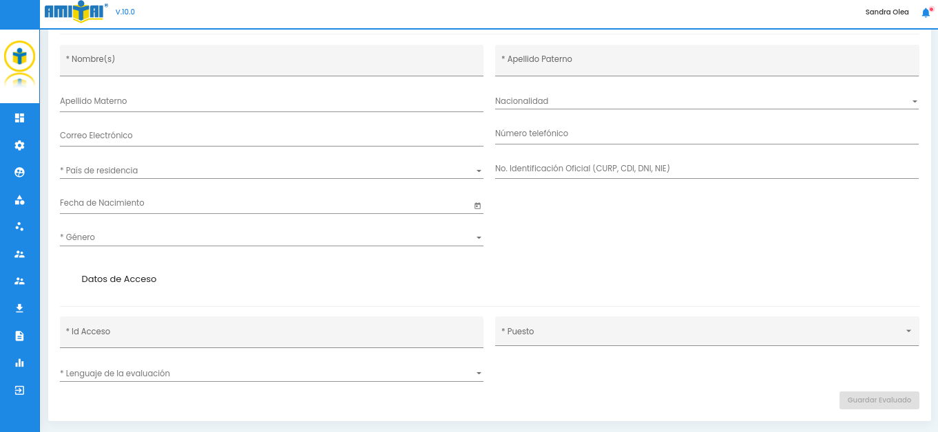
Task: Open the Fecha de Nacimiento calendar picker
Action: click(x=477, y=206)
